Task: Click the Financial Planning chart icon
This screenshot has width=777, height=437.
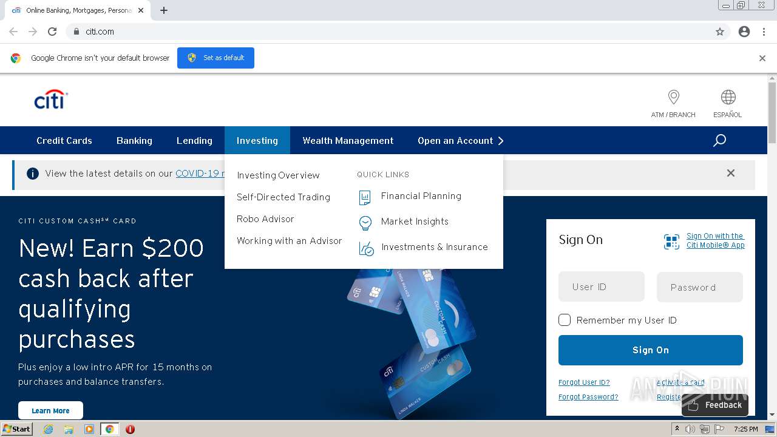Action: tap(365, 197)
